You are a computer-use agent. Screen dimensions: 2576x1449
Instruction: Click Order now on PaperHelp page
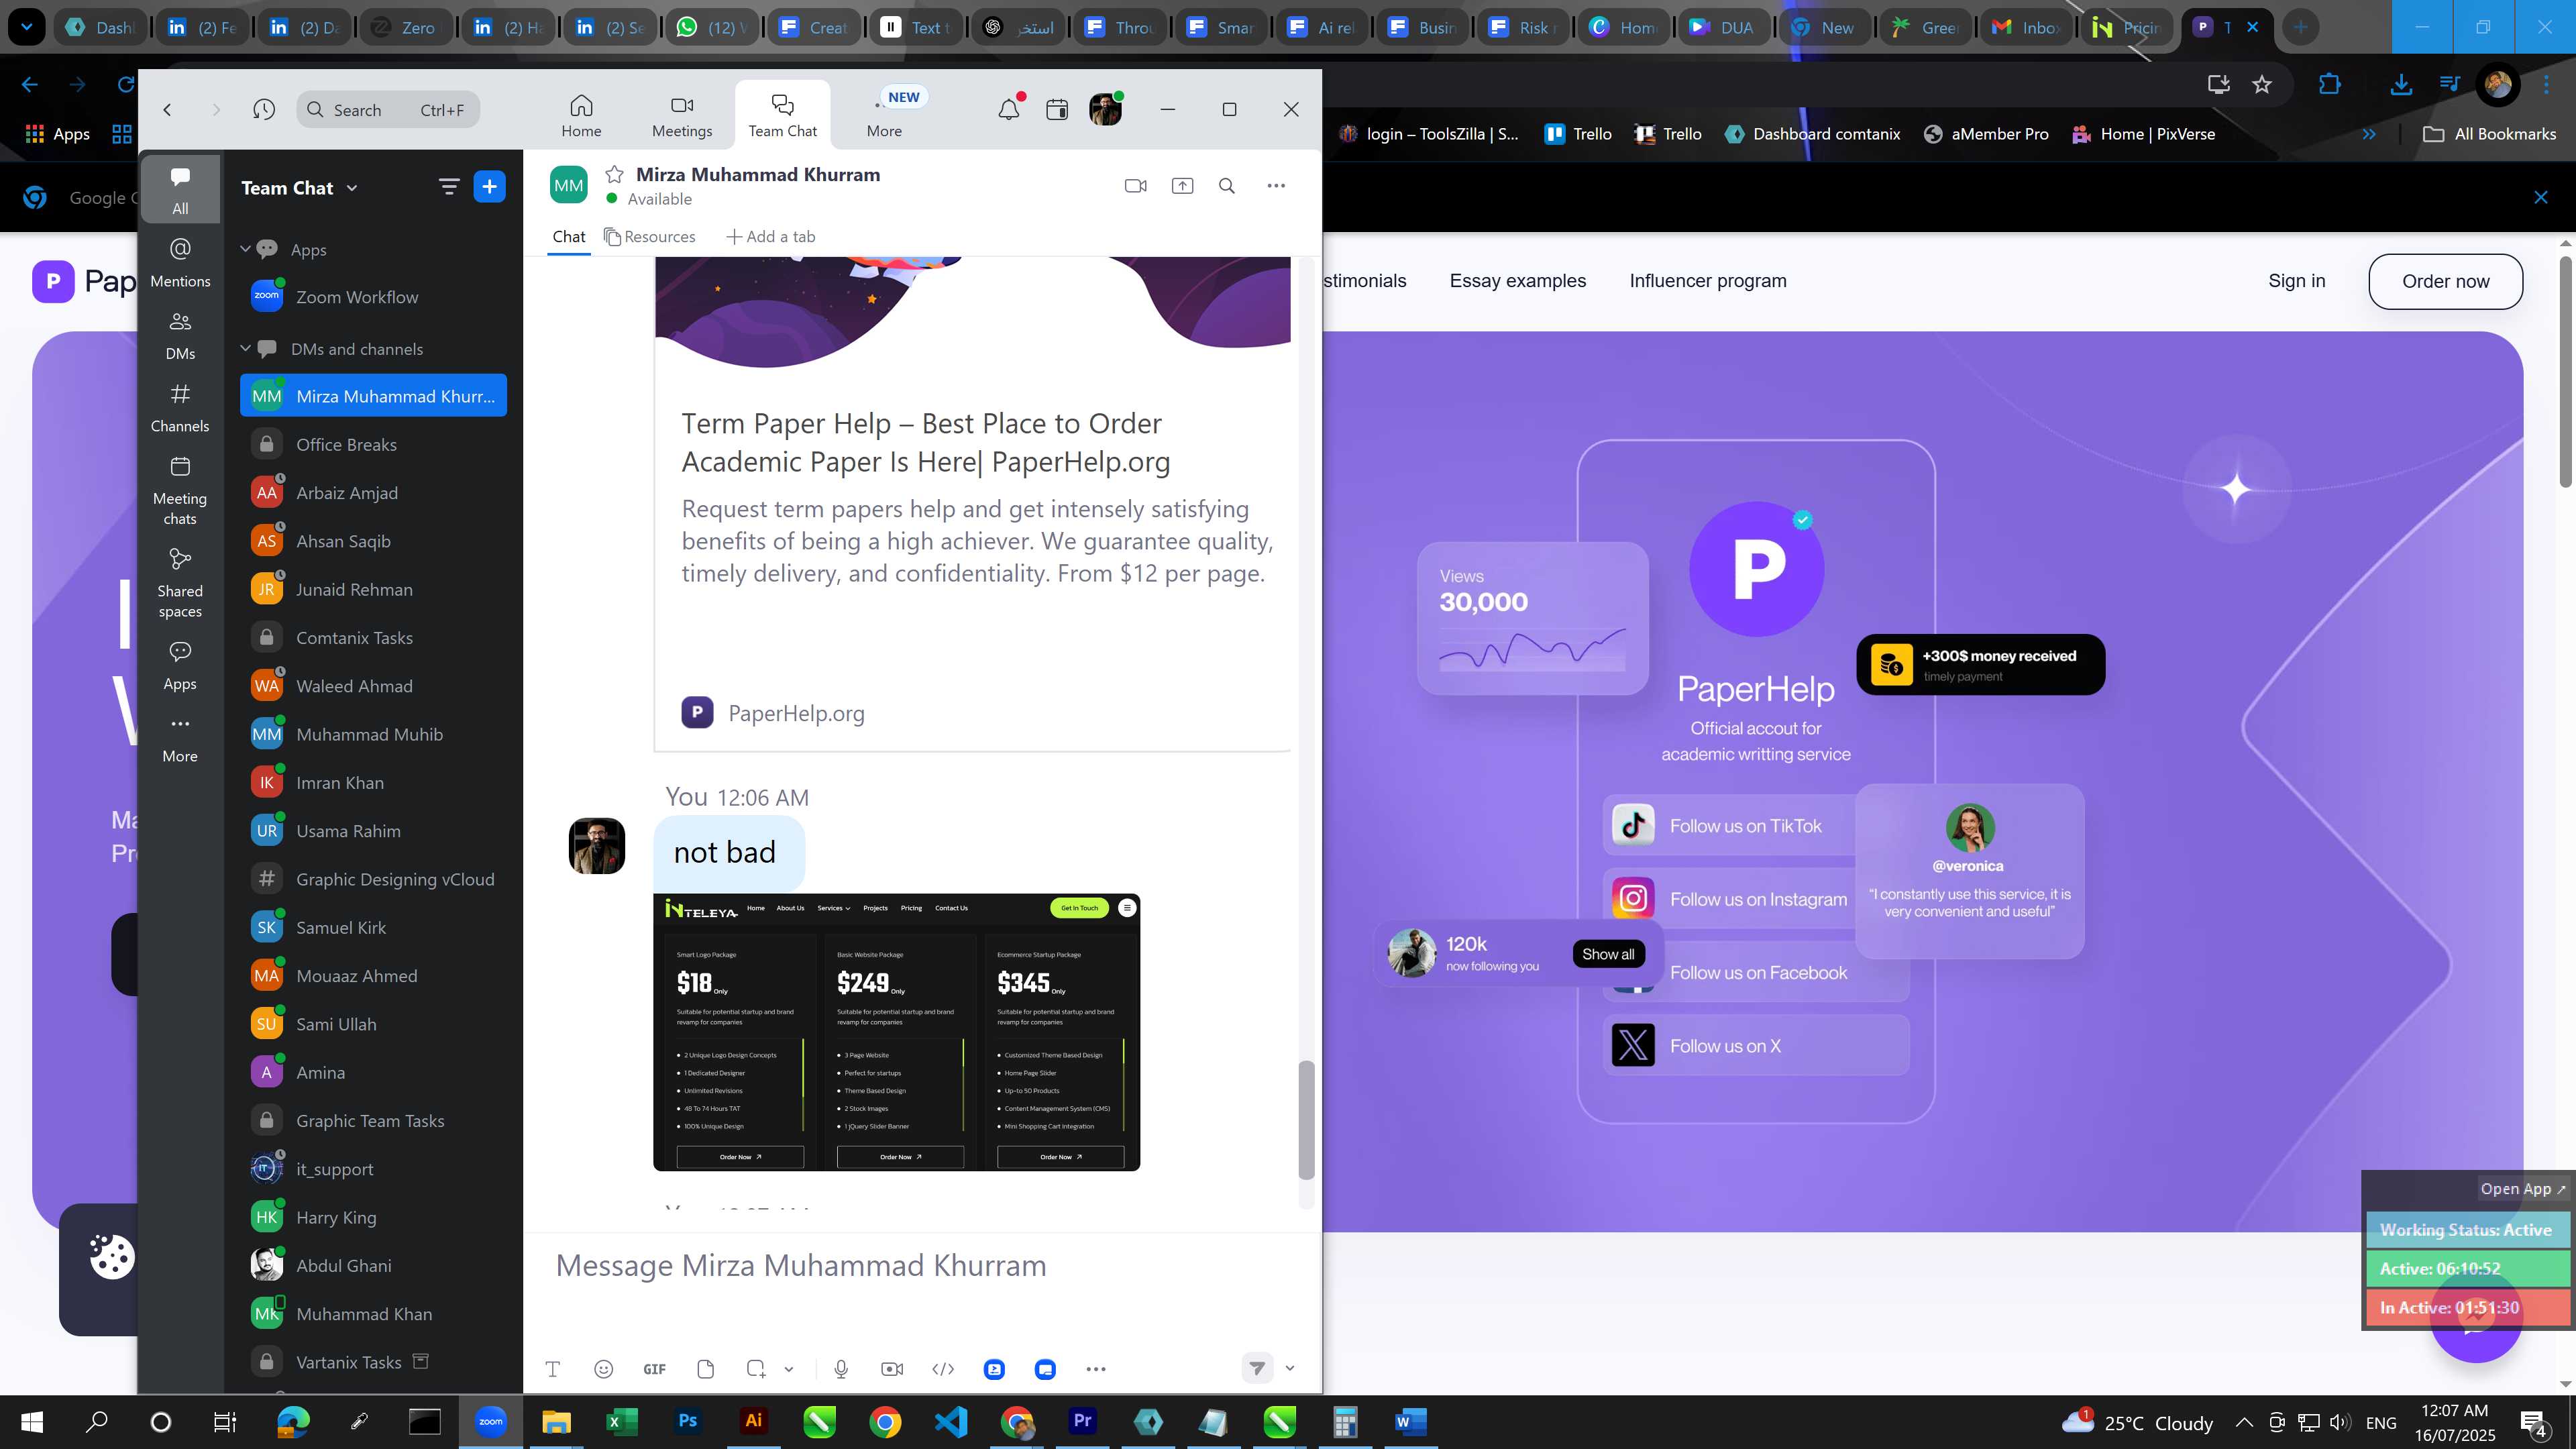tap(2445, 281)
